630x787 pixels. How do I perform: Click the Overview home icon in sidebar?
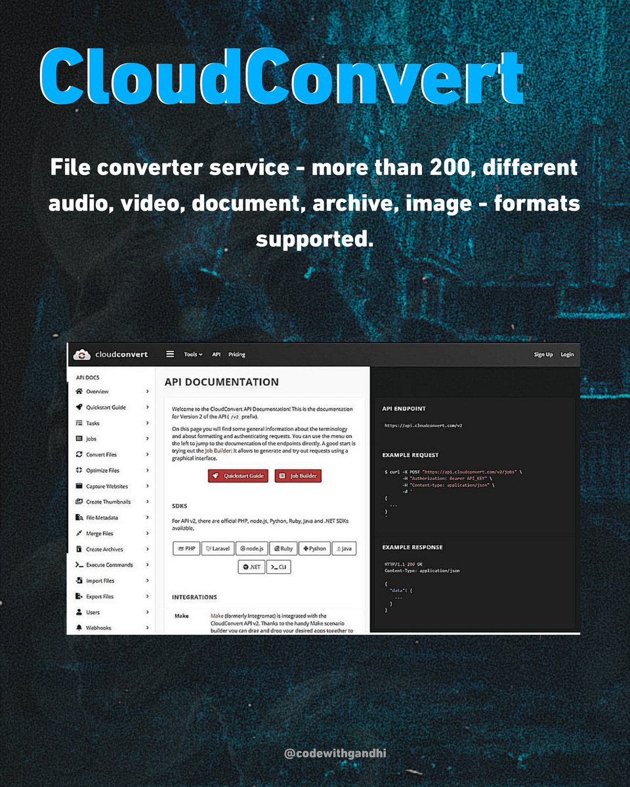click(79, 392)
